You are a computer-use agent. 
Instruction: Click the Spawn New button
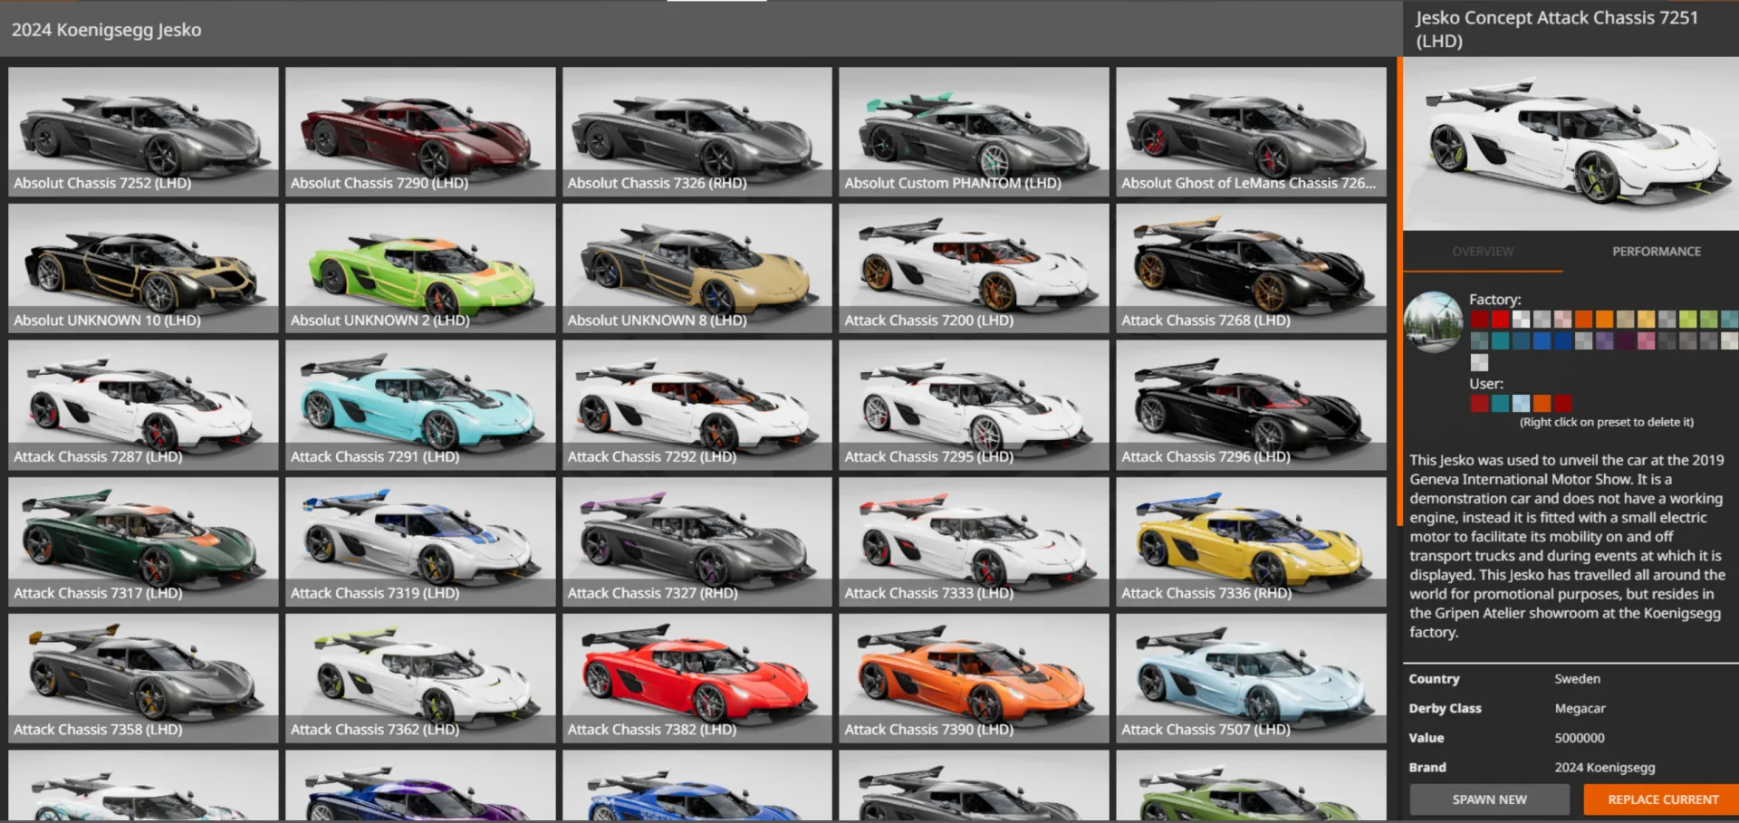point(1490,799)
